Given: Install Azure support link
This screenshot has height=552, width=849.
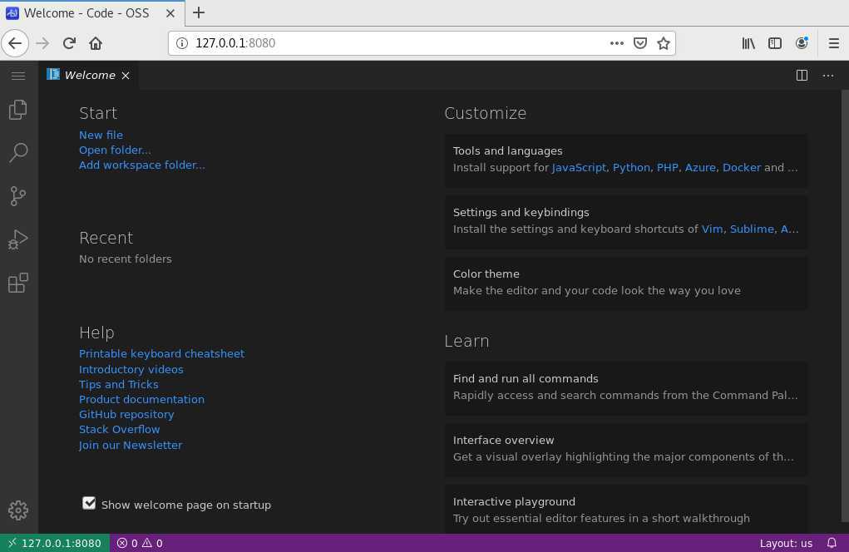Looking at the screenshot, I should [x=700, y=168].
